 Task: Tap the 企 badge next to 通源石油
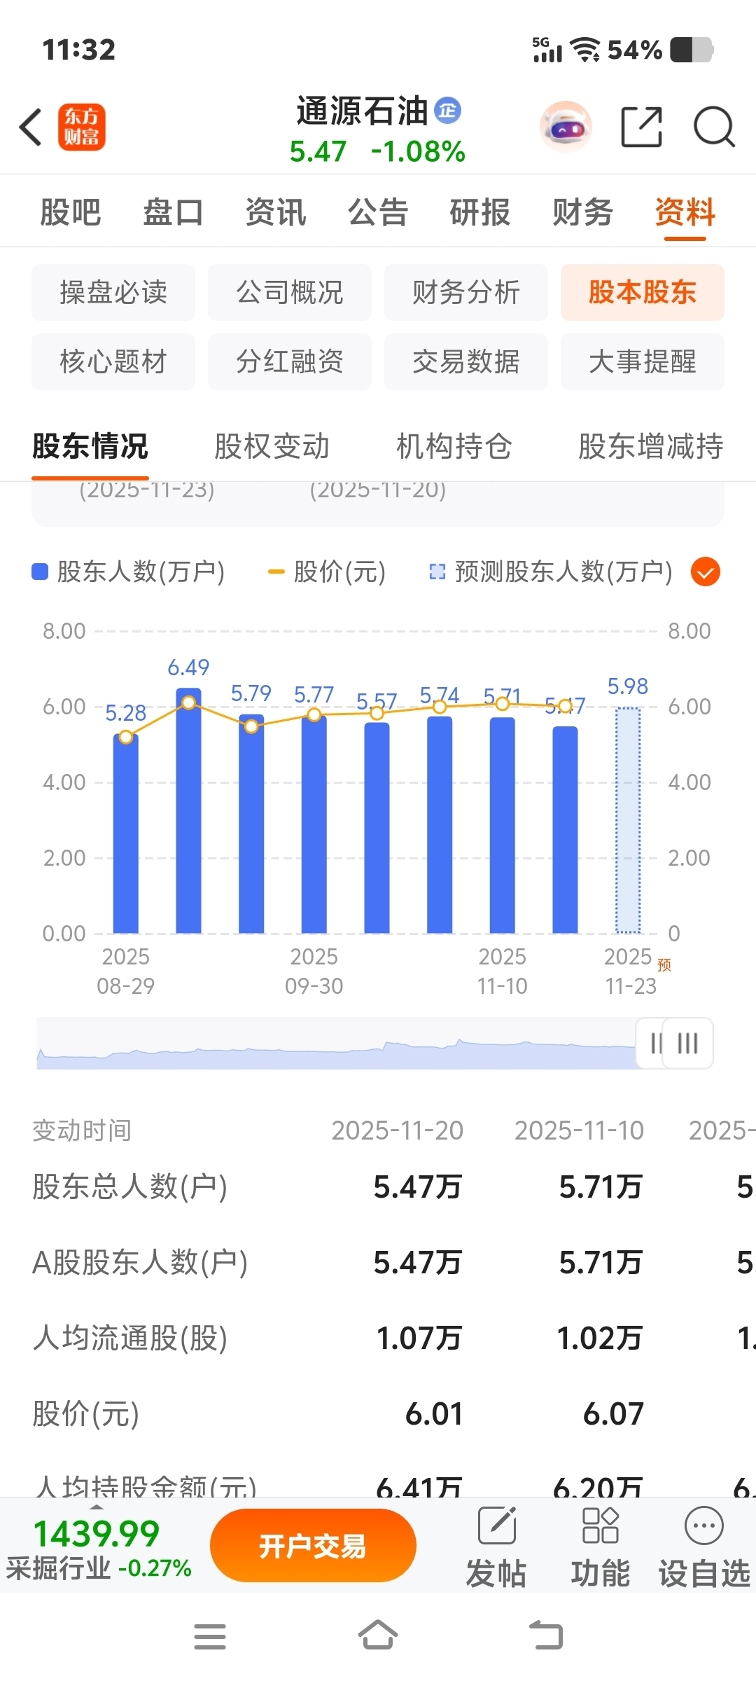pos(448,111)
